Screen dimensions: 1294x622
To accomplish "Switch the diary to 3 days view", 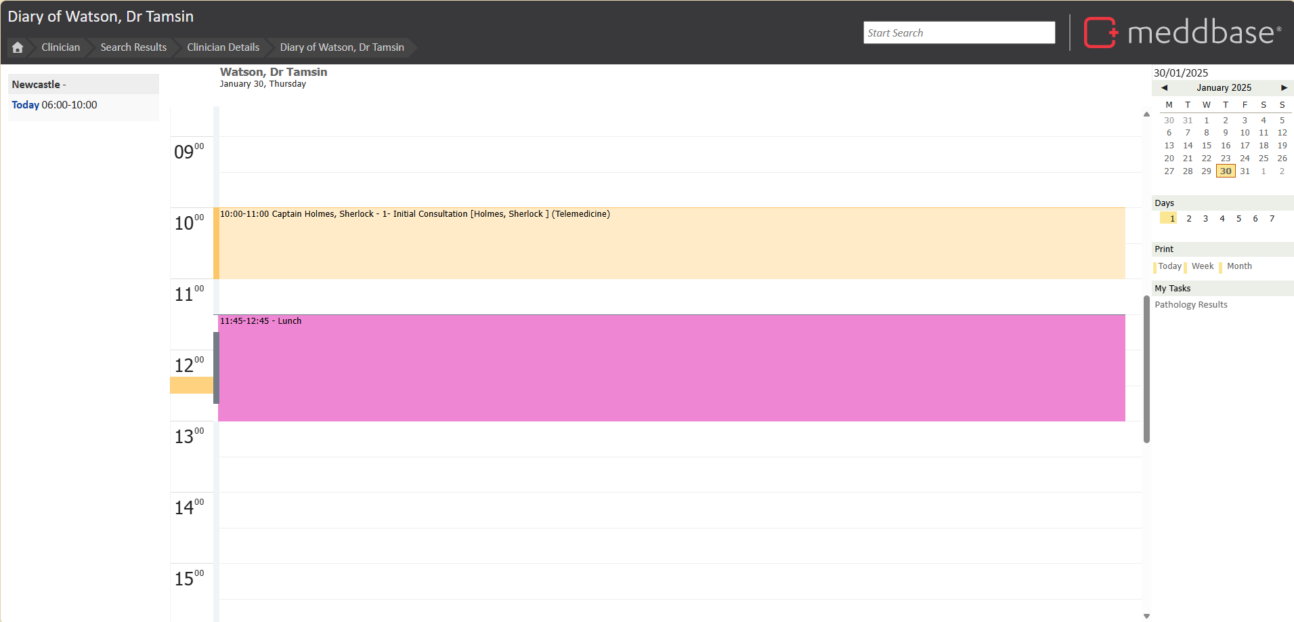I will click(1205, 219).
